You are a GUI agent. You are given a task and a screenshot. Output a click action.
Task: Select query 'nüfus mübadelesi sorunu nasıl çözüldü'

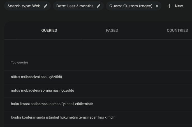tap(43, 90)
